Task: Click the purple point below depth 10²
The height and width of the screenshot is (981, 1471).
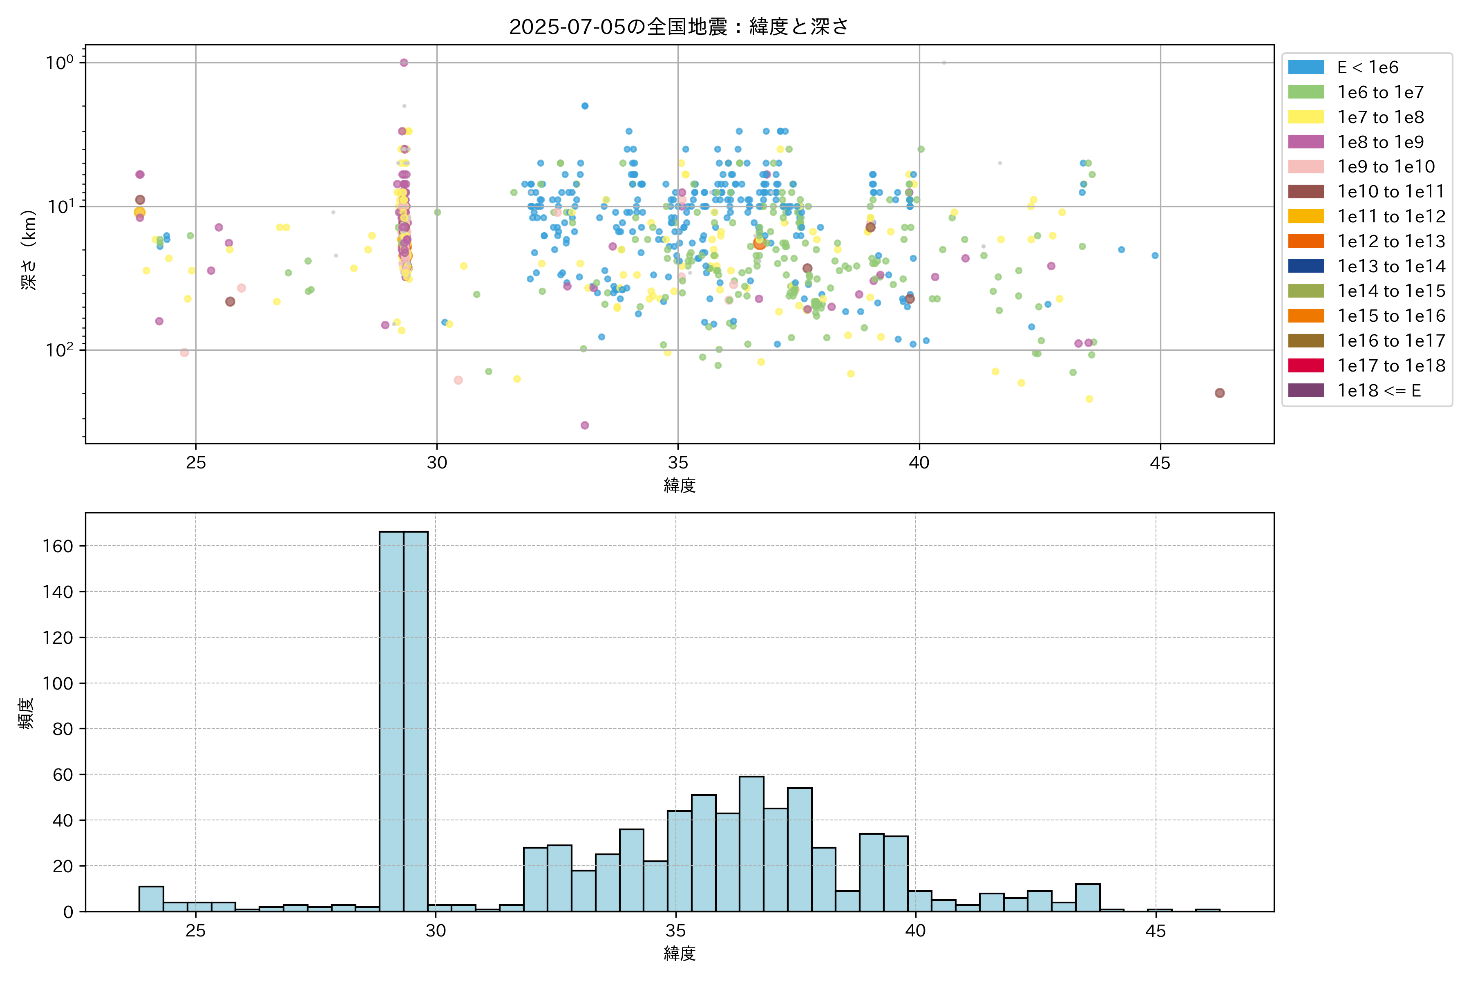Action: coord(584,426)
